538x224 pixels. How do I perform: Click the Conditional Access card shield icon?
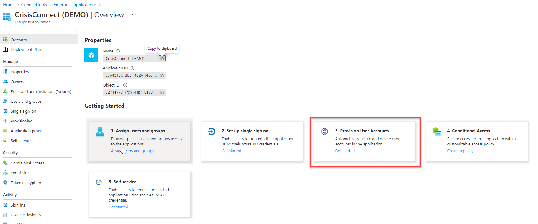pyautogui.click(x=437, y=131)
